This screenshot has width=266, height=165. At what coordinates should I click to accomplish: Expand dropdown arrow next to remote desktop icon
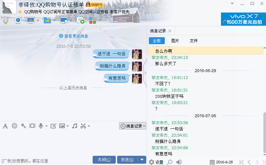71,20
